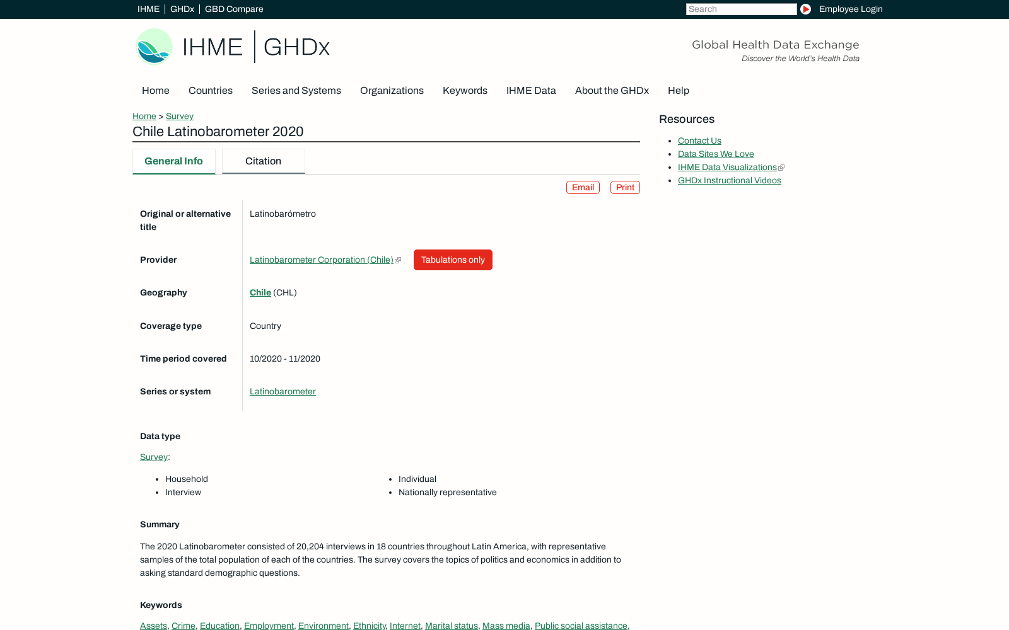The height and width of the screenshot is (630, 1009).
Task: Focus the Search input field
Action: pyautogui.click(x=742, y=9)
